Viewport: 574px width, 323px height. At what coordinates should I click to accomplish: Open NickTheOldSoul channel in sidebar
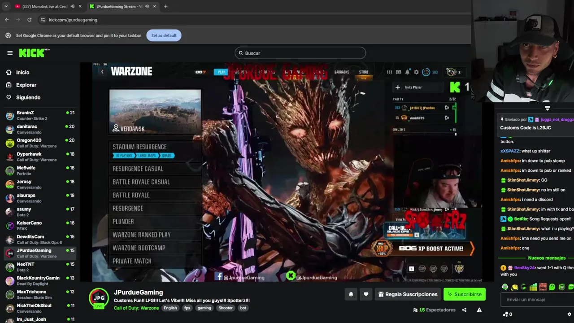click(39, 308)
